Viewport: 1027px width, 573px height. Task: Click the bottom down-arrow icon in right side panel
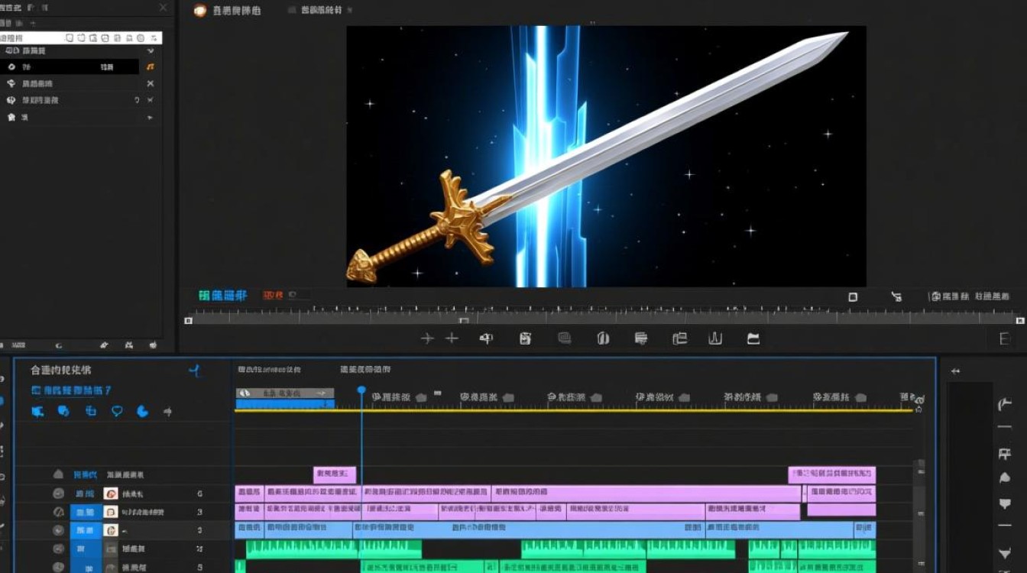1005,553
